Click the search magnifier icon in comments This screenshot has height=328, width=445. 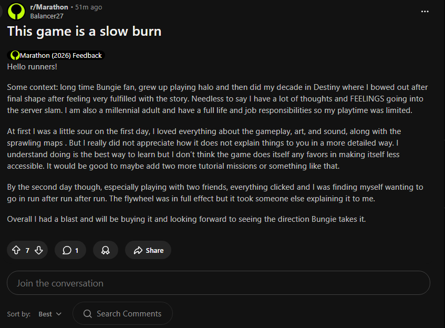click(x=88, y=314)
